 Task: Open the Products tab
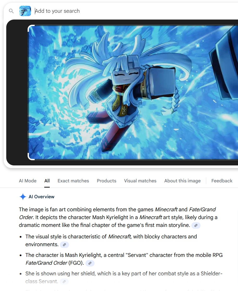pyautogui.click(x=107, y=181)
